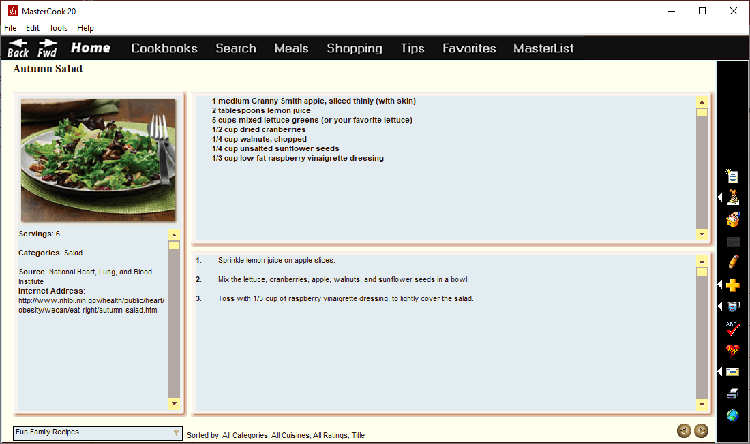Click the envelope email recipe icon

(x=733, y=371)
